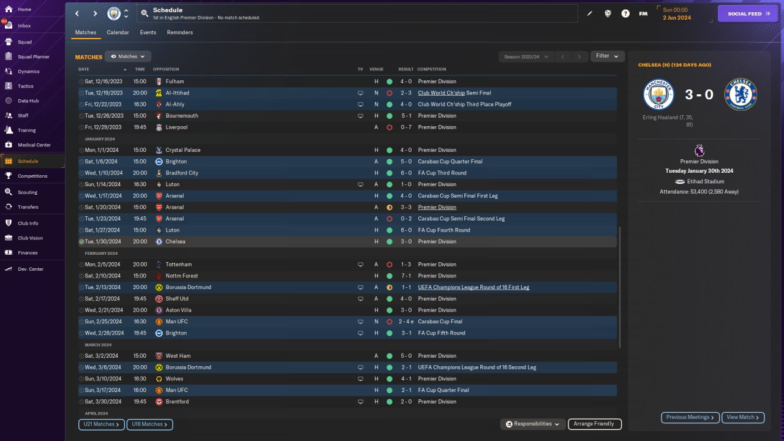Select the Al-Ittihad match row circle
The width and height of the screenshot is (784, 441).
click(81, 93)
